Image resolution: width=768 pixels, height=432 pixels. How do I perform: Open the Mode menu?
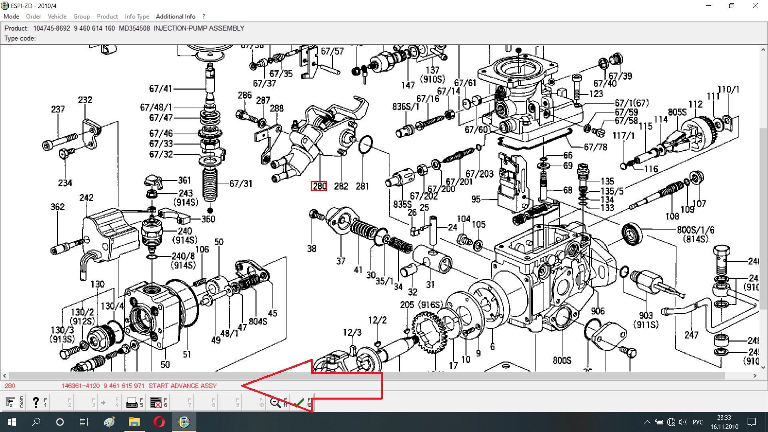11,16
